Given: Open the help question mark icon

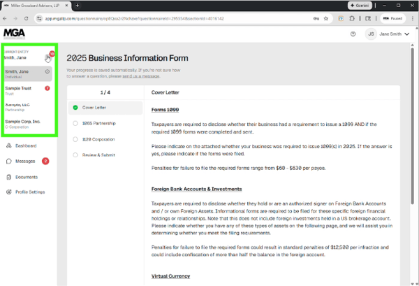Looking at the screenshot, I should tap(353, 34).
